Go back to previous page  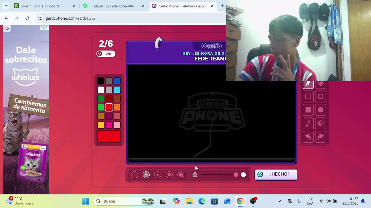(6, 18)
